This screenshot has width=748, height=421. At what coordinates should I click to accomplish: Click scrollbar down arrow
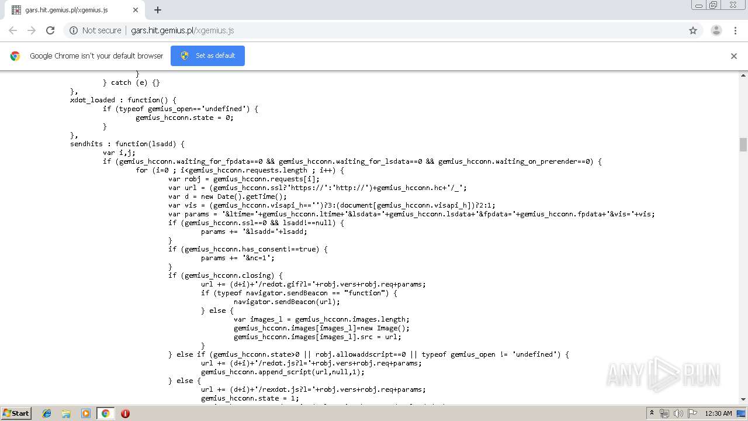point(743,399)
